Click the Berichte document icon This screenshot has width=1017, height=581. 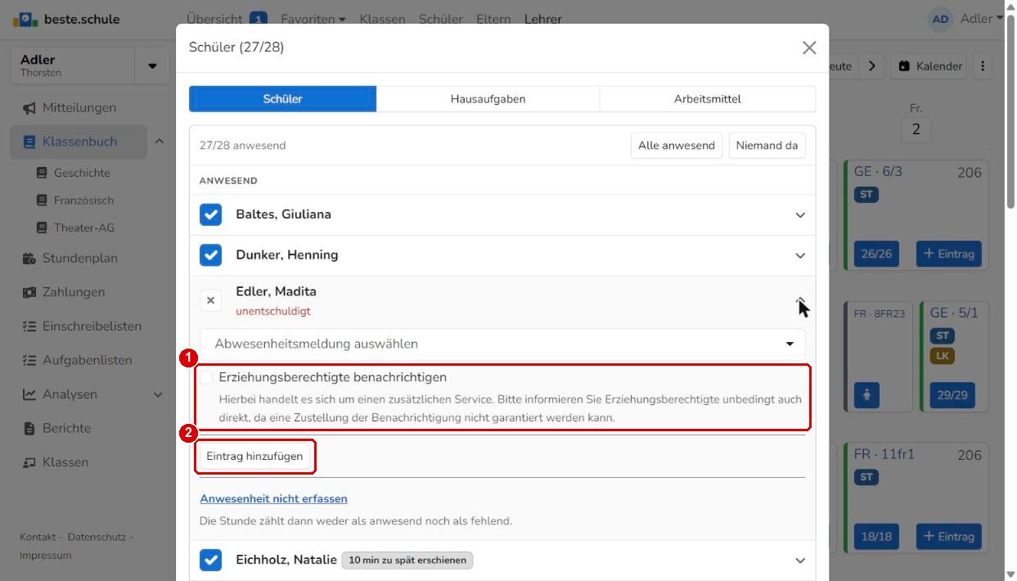click(x=29, y=429)
